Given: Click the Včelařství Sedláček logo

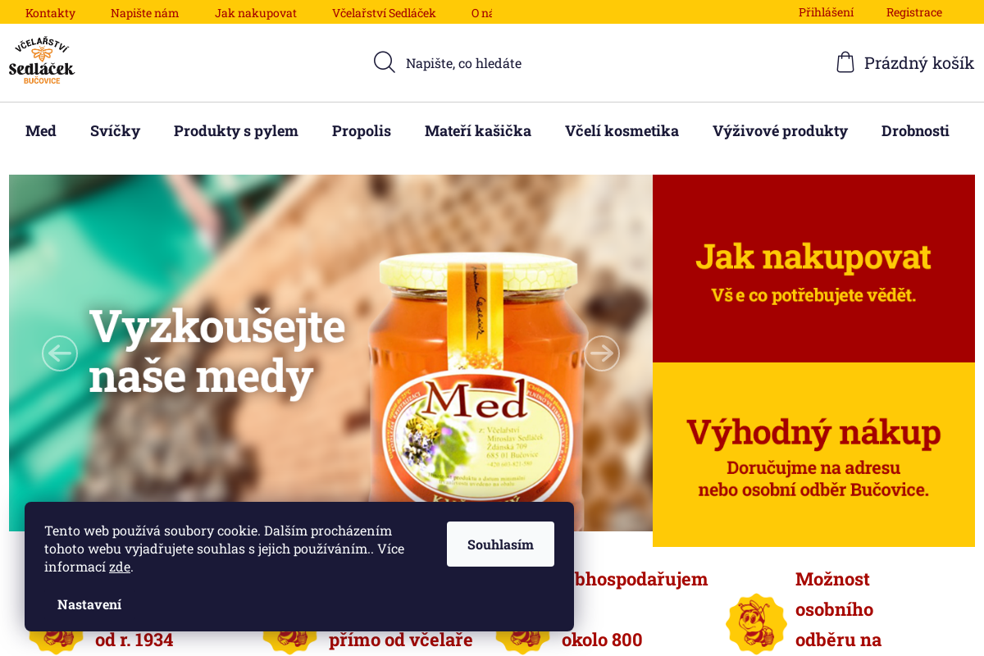Looking at the screenshot, I should tap(42, 61).
